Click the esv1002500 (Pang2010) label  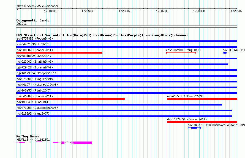pos(183,50)
